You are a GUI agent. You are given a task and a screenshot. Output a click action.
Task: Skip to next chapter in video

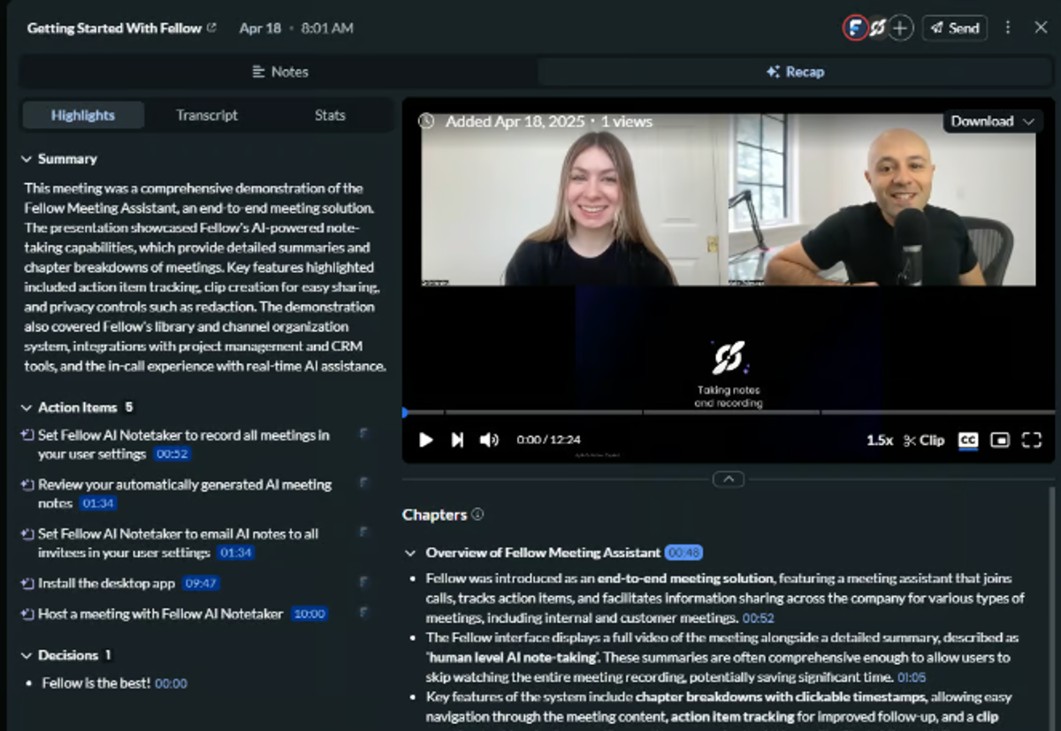click(457, 440)
